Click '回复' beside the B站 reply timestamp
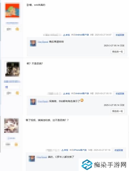This screenshot has width=129, height=171. [122, 105]
